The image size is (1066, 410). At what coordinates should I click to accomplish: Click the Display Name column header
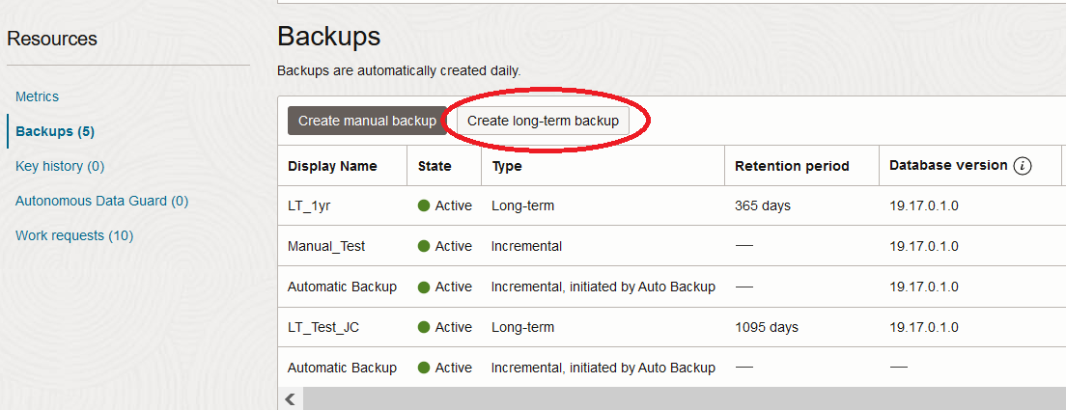[332, 166]
